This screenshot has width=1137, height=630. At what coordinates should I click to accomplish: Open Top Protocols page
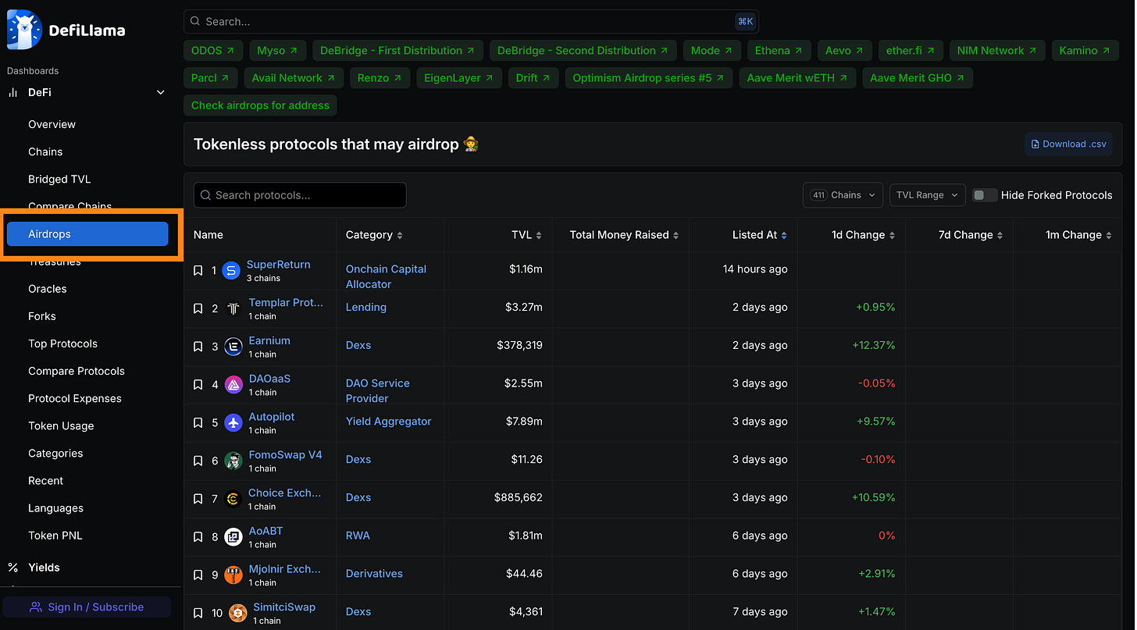tap(62, 343)
